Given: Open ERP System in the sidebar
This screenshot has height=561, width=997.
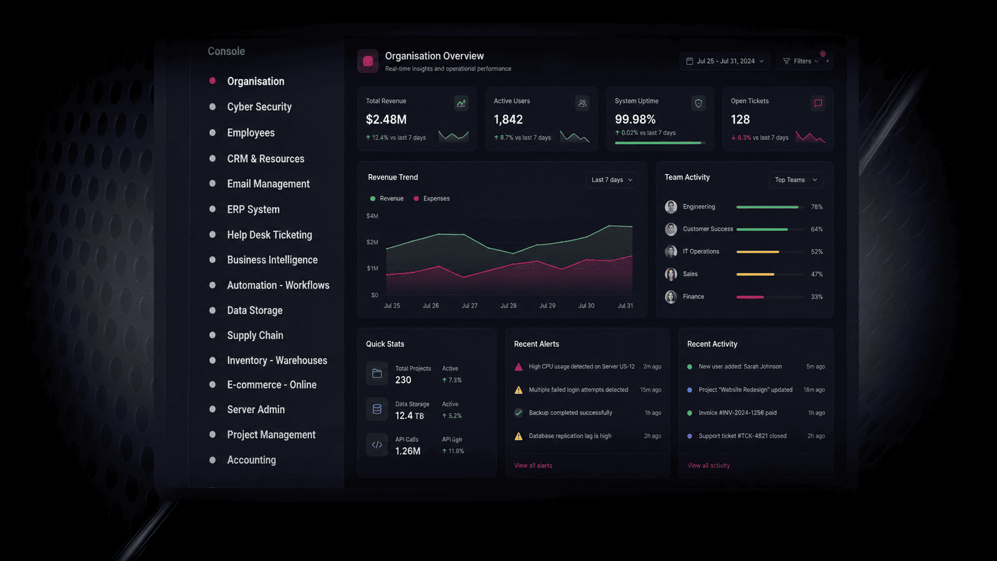Looking at the screenshot, I should [253, 209].
